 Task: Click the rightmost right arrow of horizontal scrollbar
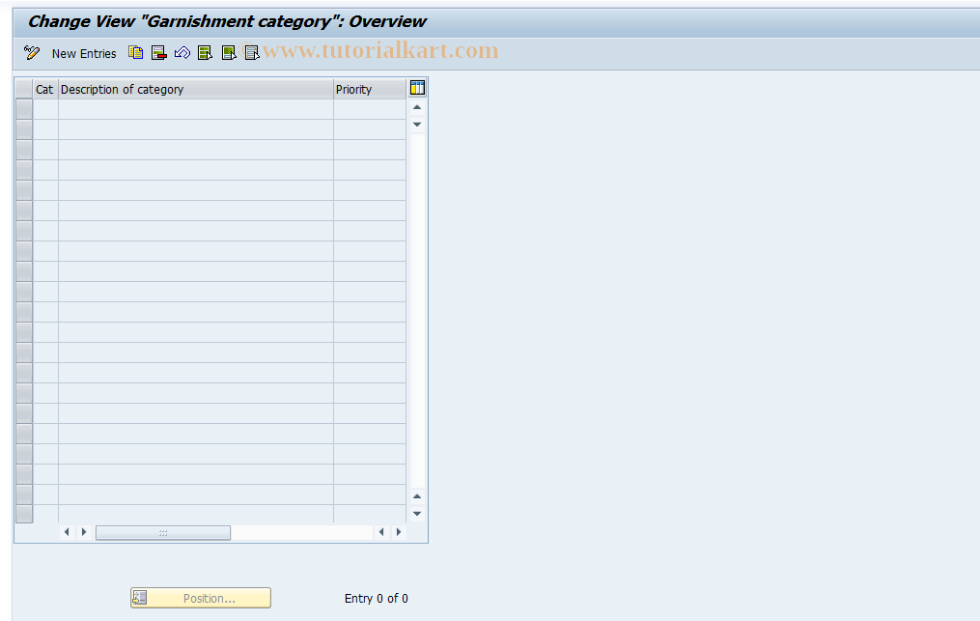pos(399,532)
